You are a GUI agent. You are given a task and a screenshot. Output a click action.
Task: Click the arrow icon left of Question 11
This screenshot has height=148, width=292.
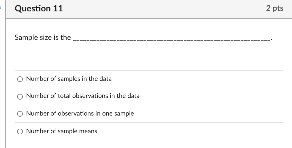(x=1, y=9)
